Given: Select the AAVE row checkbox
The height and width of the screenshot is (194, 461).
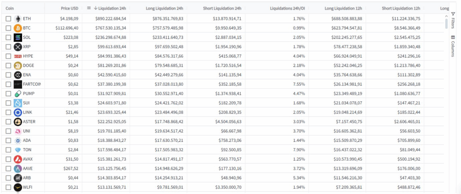Looking at the screenshot, I should point(8,168).
